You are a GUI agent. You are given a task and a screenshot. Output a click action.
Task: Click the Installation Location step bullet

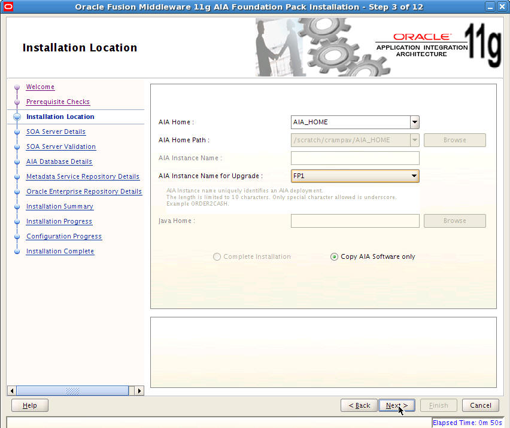17,117
